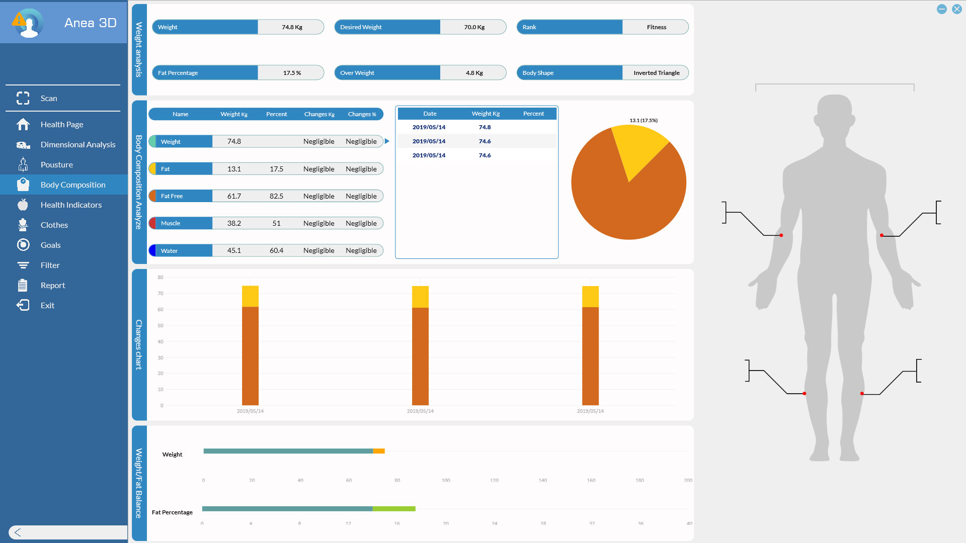The height and width of the screenshot is (543, 966).
Task: Click the red marker on left knee
Action: (804, 394)
